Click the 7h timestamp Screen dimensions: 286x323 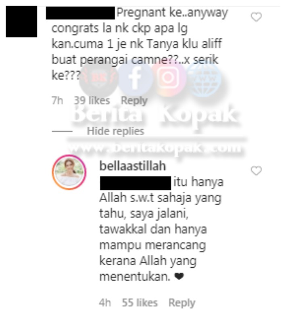(57, 101)
